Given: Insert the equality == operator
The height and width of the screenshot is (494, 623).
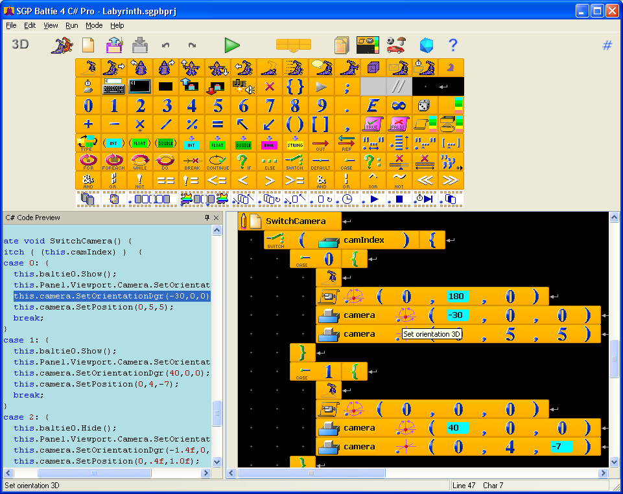Looking at the screenshot, I should tap(166, 181).
